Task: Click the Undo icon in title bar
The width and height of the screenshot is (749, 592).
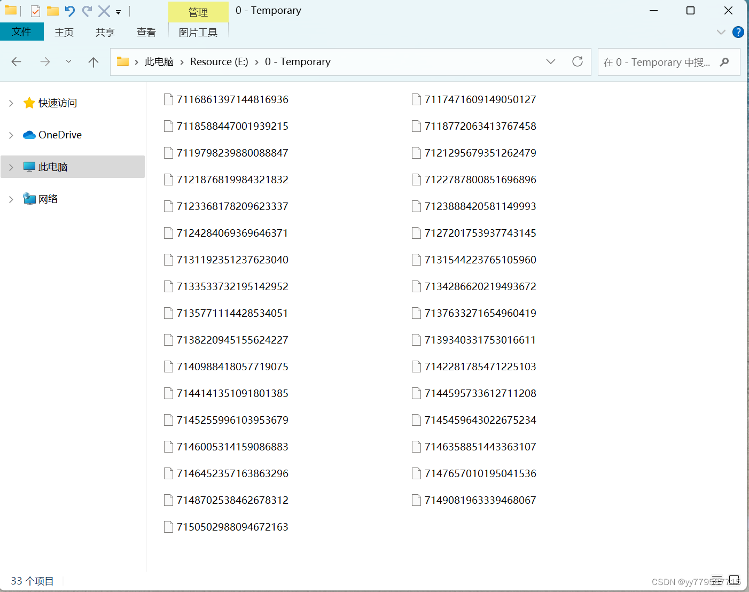Action: [70, 11]
